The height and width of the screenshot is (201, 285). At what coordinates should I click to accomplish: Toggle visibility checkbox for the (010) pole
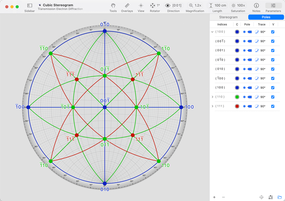coord(273,69)
